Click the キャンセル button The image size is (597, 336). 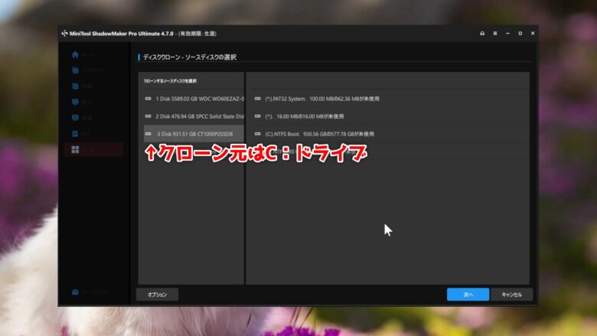pyautogui.click(x=512, y=295)
